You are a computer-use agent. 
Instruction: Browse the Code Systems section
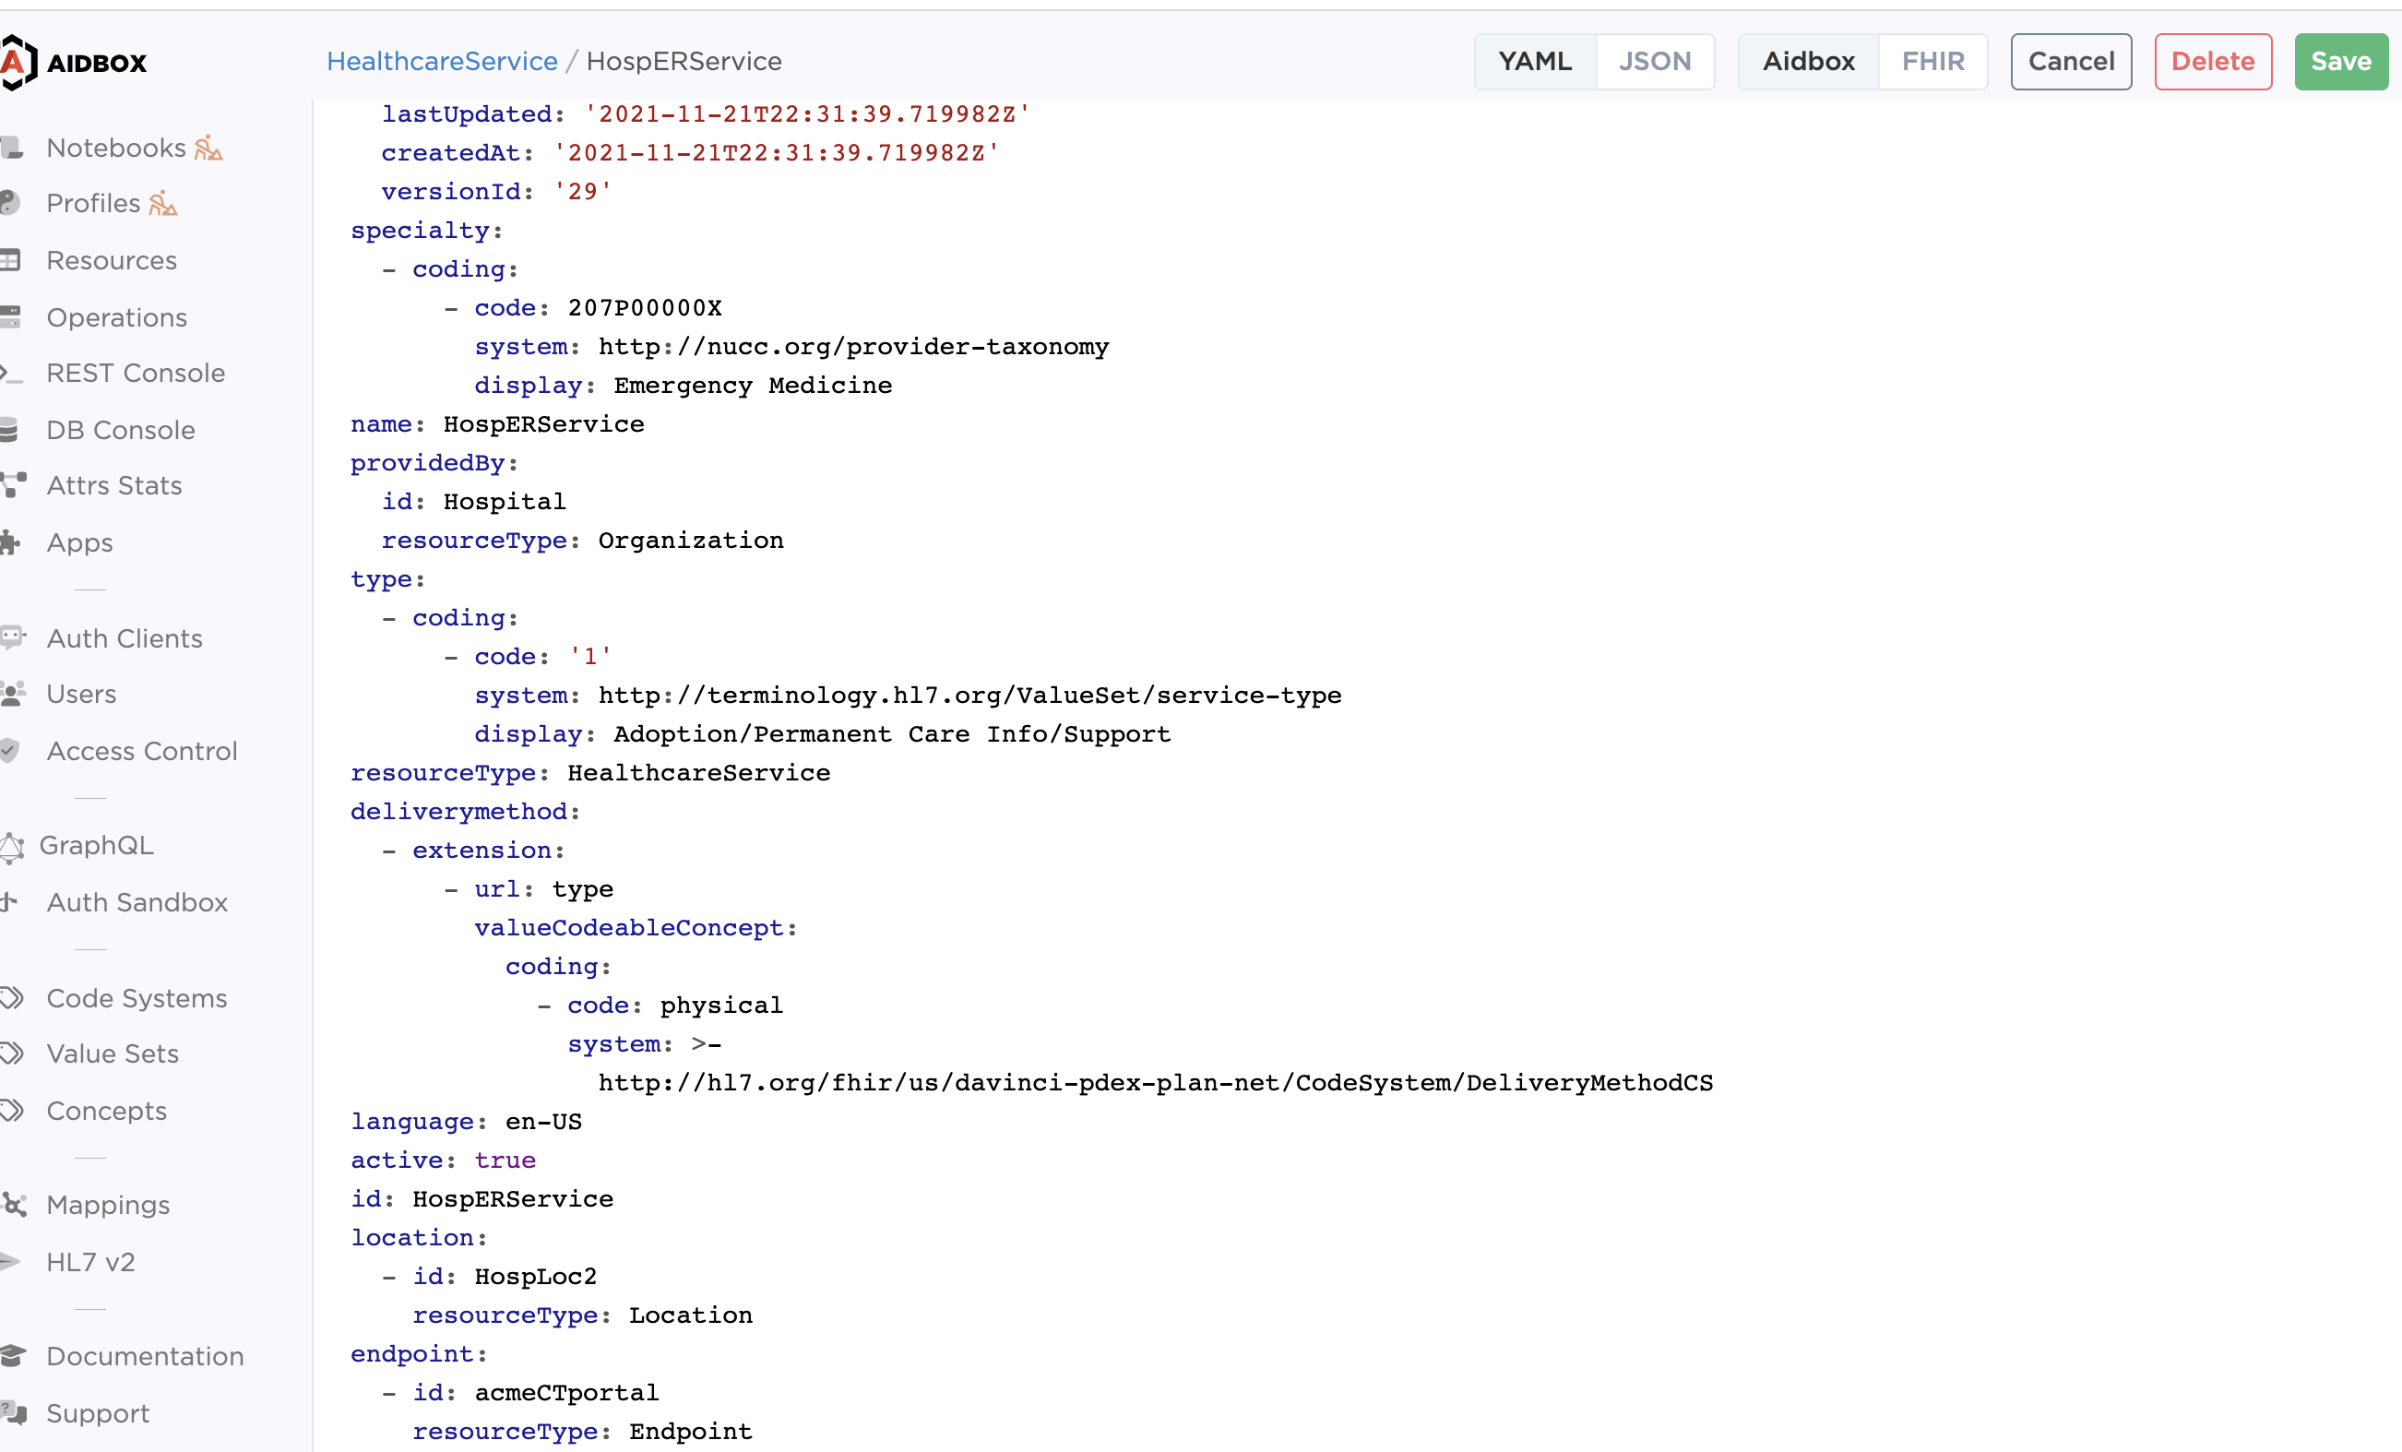click(137, 997)
